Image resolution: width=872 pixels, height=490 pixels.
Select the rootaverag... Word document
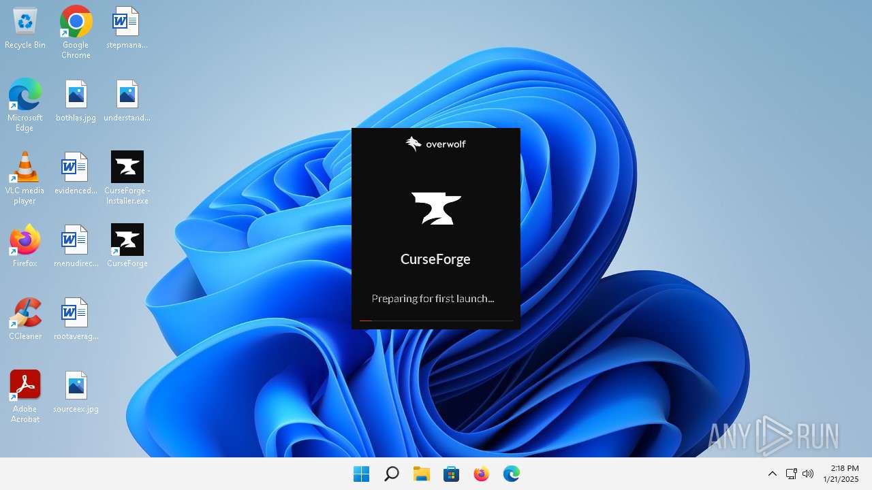(76, 319)
